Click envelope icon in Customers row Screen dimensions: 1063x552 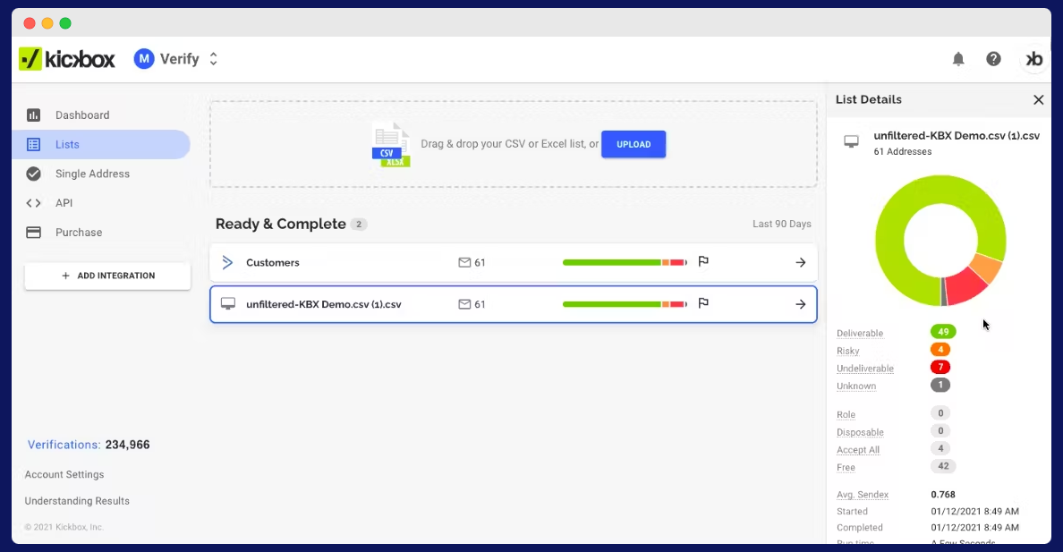464,262
